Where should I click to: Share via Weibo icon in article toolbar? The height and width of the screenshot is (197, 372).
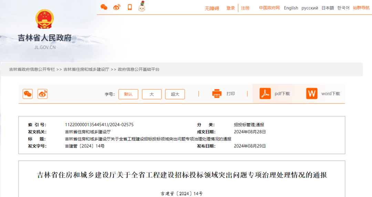[x=42, y=94]
